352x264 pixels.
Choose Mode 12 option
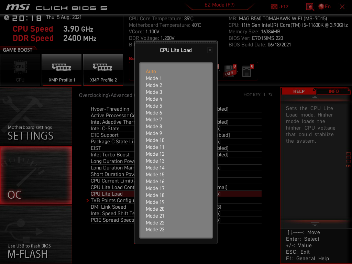tap(155, 154)
